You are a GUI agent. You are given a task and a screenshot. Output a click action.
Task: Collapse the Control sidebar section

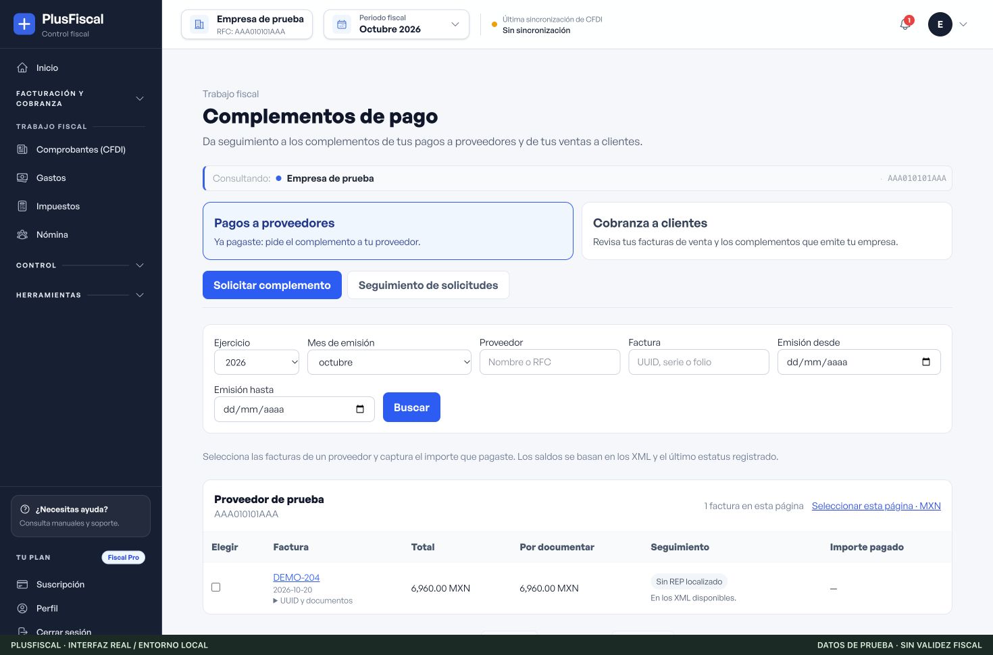[x=80, y=265]
